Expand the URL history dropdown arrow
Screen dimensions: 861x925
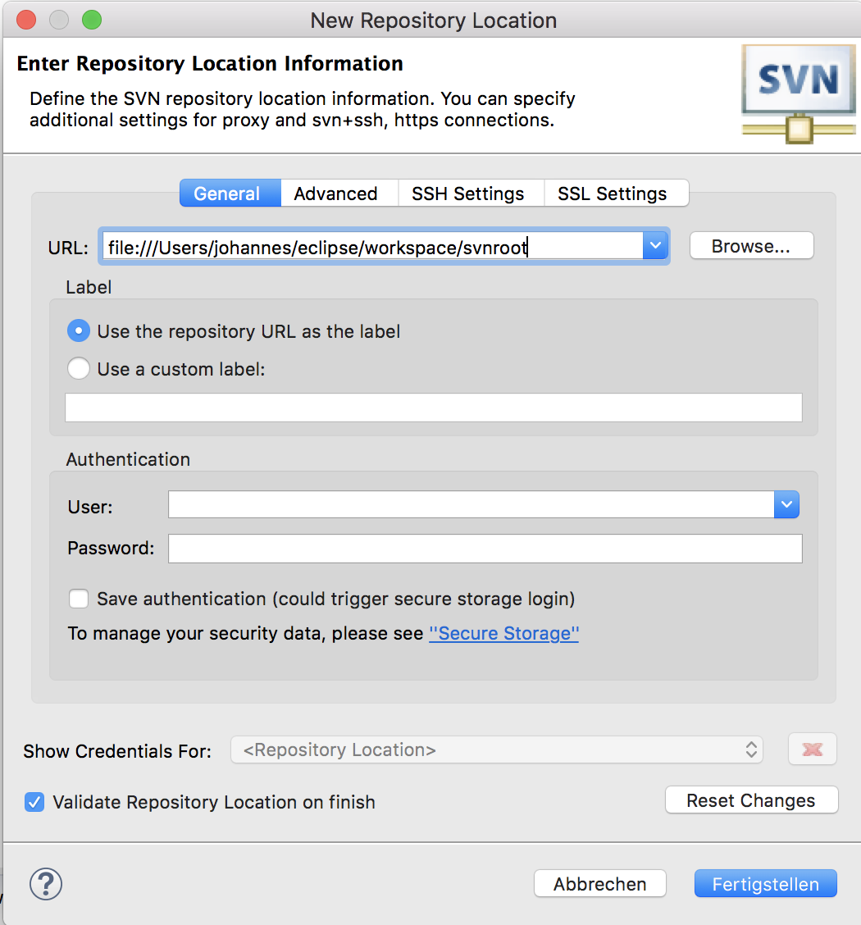pyautogui.click(x=655, y=245)
